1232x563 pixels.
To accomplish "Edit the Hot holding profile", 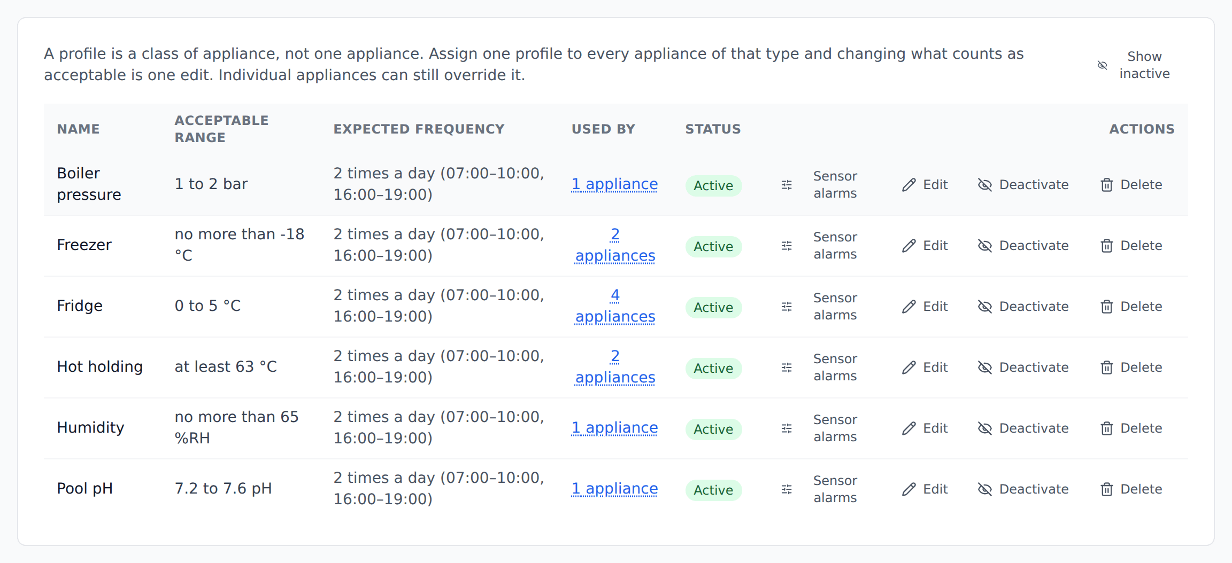I will point(925,367).
